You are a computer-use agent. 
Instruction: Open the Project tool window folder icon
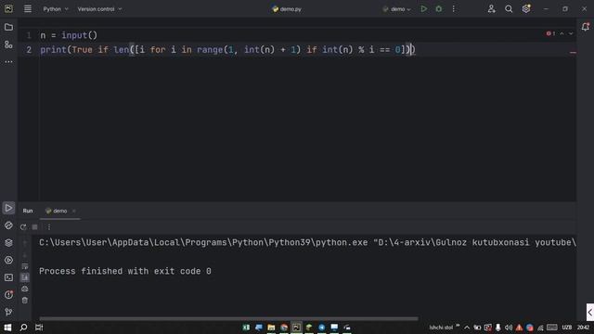8,27
